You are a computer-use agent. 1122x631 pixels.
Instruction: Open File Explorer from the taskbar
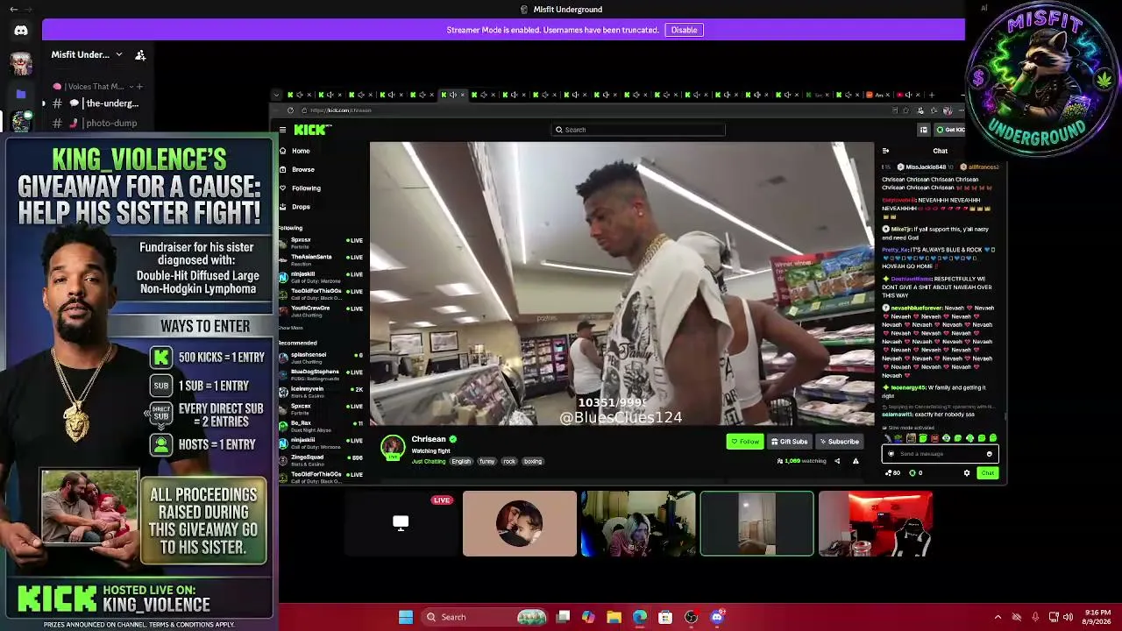[614, 617]
